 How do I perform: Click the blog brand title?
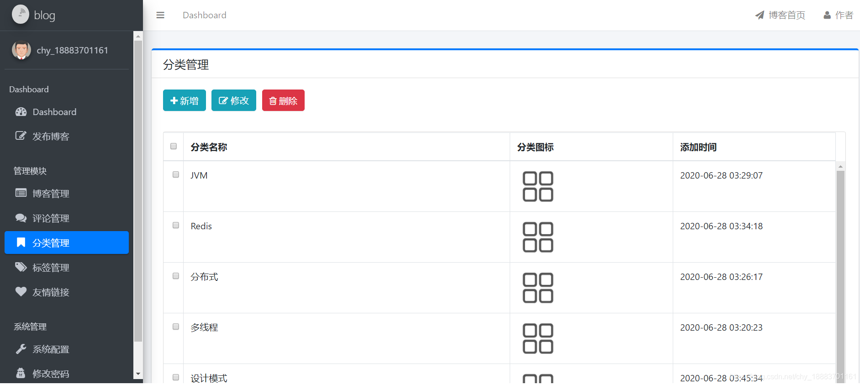[45, 15]
